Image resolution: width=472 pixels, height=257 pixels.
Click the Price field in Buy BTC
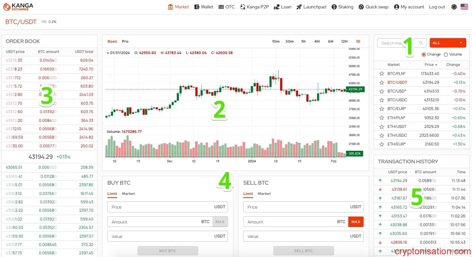click(160, 207)
